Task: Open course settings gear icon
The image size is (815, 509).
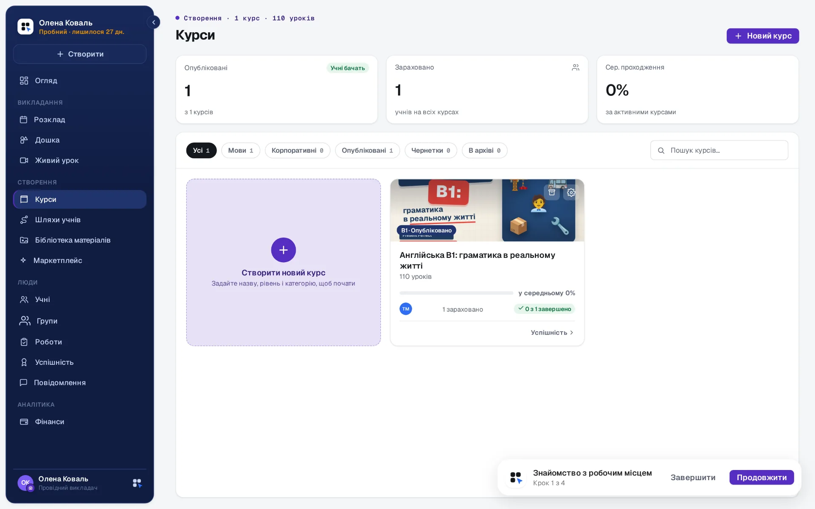Action: [571, 192]
